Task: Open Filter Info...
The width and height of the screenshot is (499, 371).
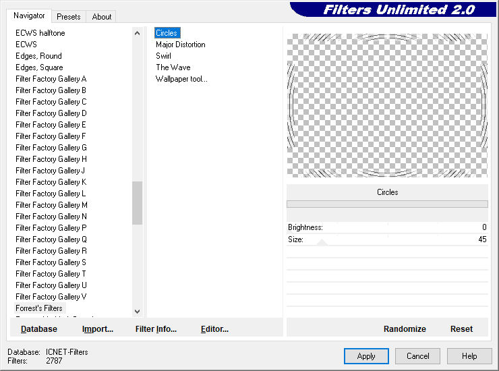Action: 156,329
